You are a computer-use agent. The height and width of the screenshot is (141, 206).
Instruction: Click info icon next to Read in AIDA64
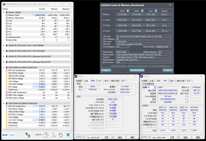[128, 11]
